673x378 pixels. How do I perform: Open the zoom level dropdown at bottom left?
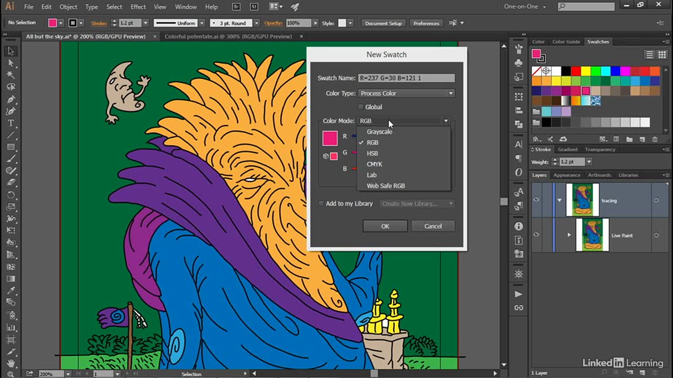click(68, 374)
